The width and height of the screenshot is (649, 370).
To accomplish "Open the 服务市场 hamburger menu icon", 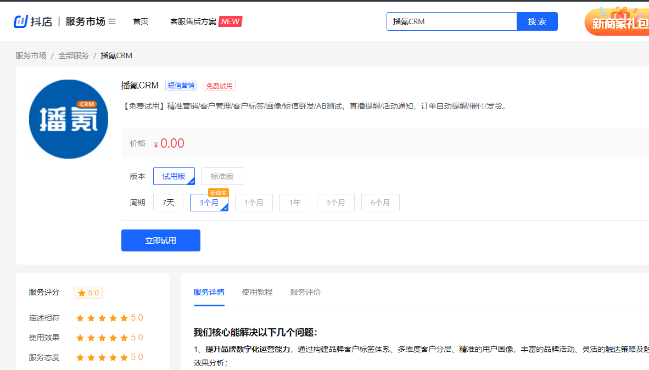I will point(112,21).
